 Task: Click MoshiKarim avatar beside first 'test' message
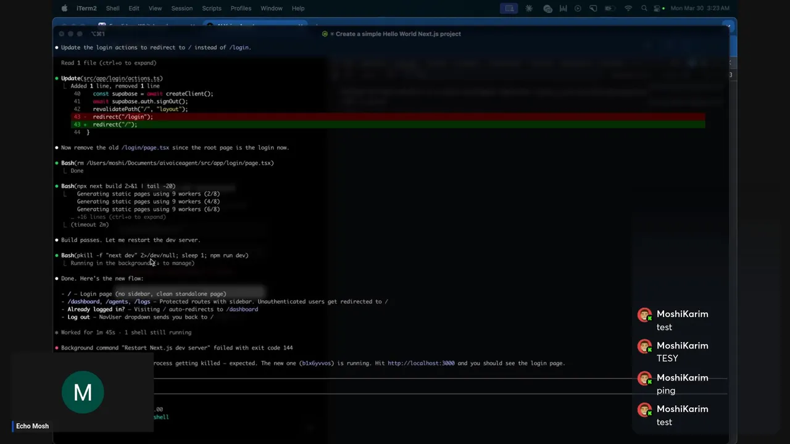click(645, 315)
